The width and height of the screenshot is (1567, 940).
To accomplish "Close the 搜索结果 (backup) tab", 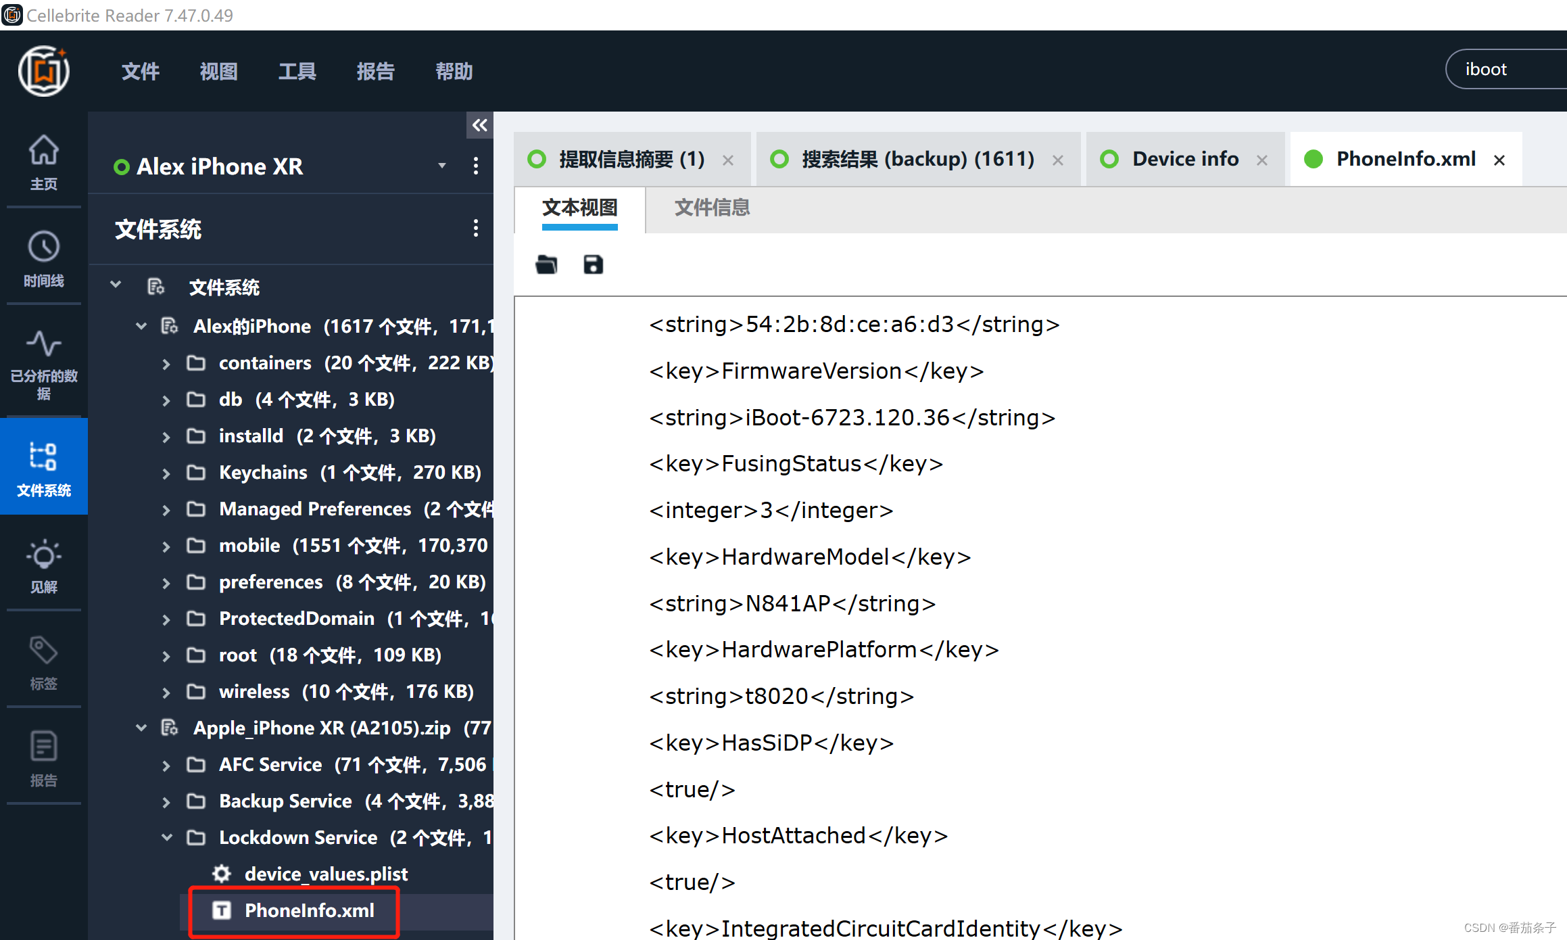I will (1058, 160).
